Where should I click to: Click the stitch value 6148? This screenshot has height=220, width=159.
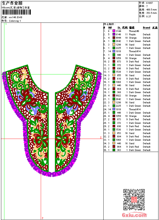(x=118, y=34)
